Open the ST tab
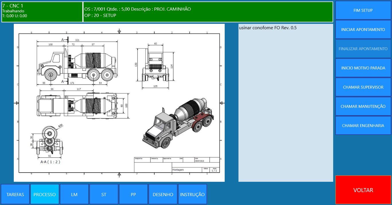Viewport: 392px width, 205px height. [104, 194]
